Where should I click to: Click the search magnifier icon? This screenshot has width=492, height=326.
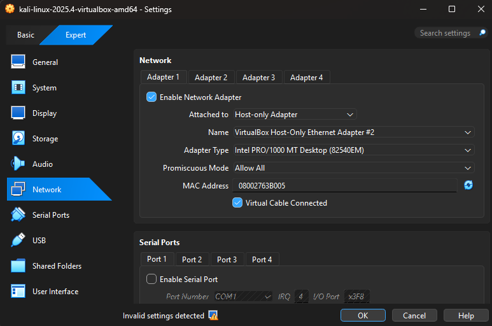(482, 32)
